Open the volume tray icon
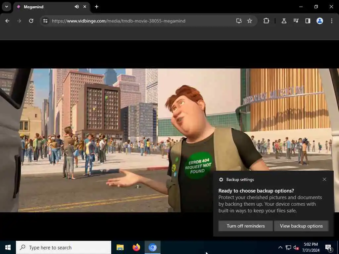Screen dimensions: 339x254 tap(296, 247)
